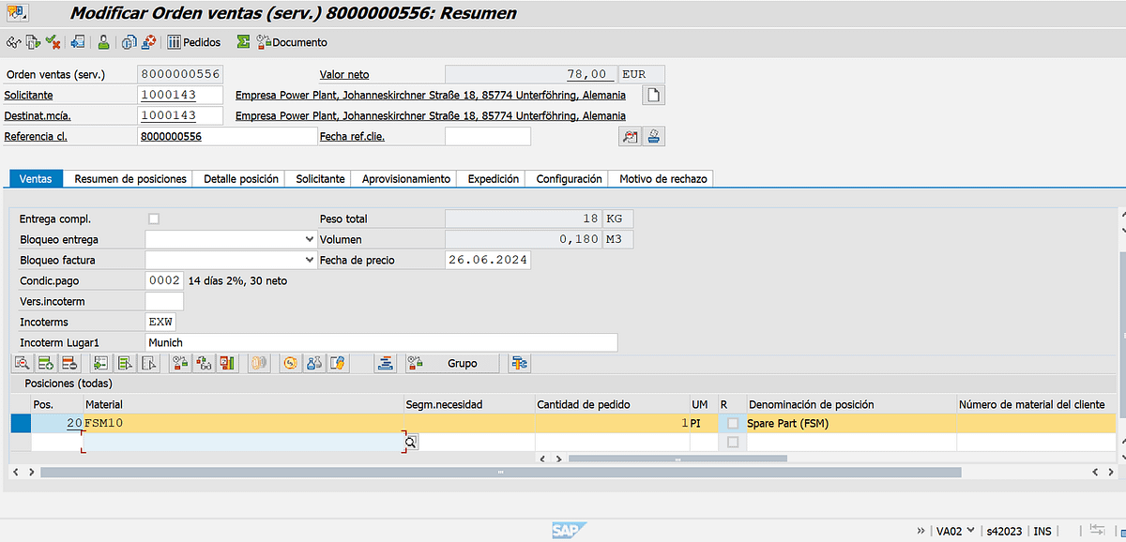The image size is (1126, 542).
Task: Click the green arrow list icon in positions toolbar
Action: 100,363
